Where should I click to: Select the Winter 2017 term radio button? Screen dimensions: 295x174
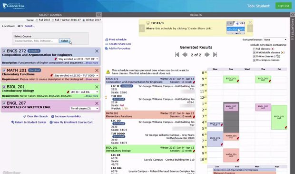click(84, 20)
